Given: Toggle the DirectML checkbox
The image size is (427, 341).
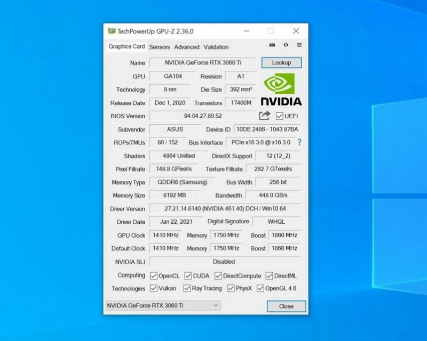Looking at the screenshot, I should click(x=270, y=276).
